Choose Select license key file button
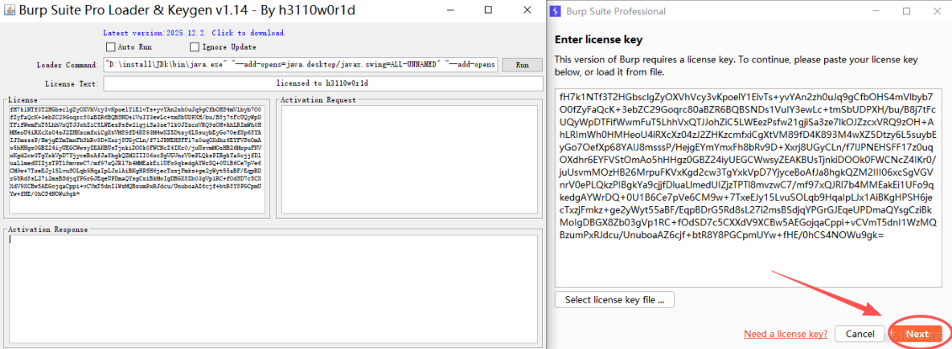The height and width of the screenshot is (349, 952). coord(614,300)
